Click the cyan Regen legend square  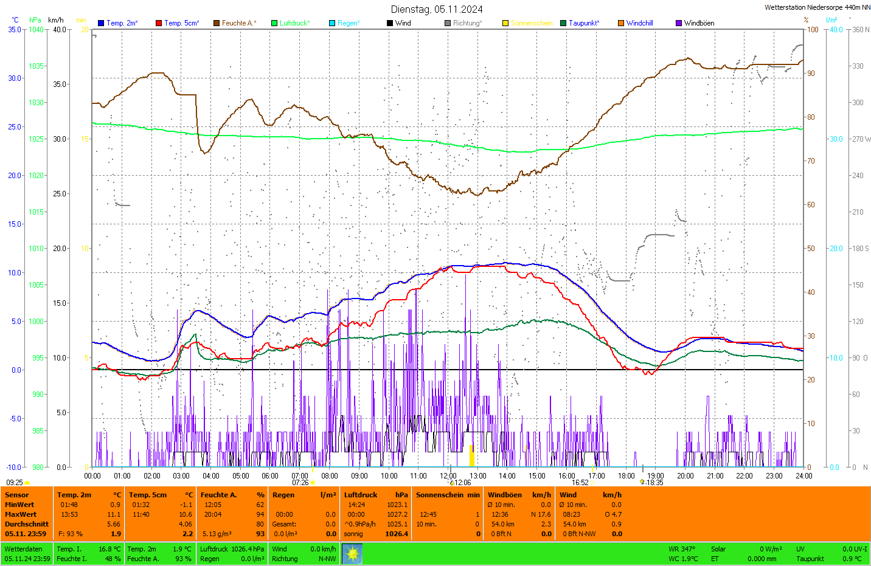click(x=332, y=23)
